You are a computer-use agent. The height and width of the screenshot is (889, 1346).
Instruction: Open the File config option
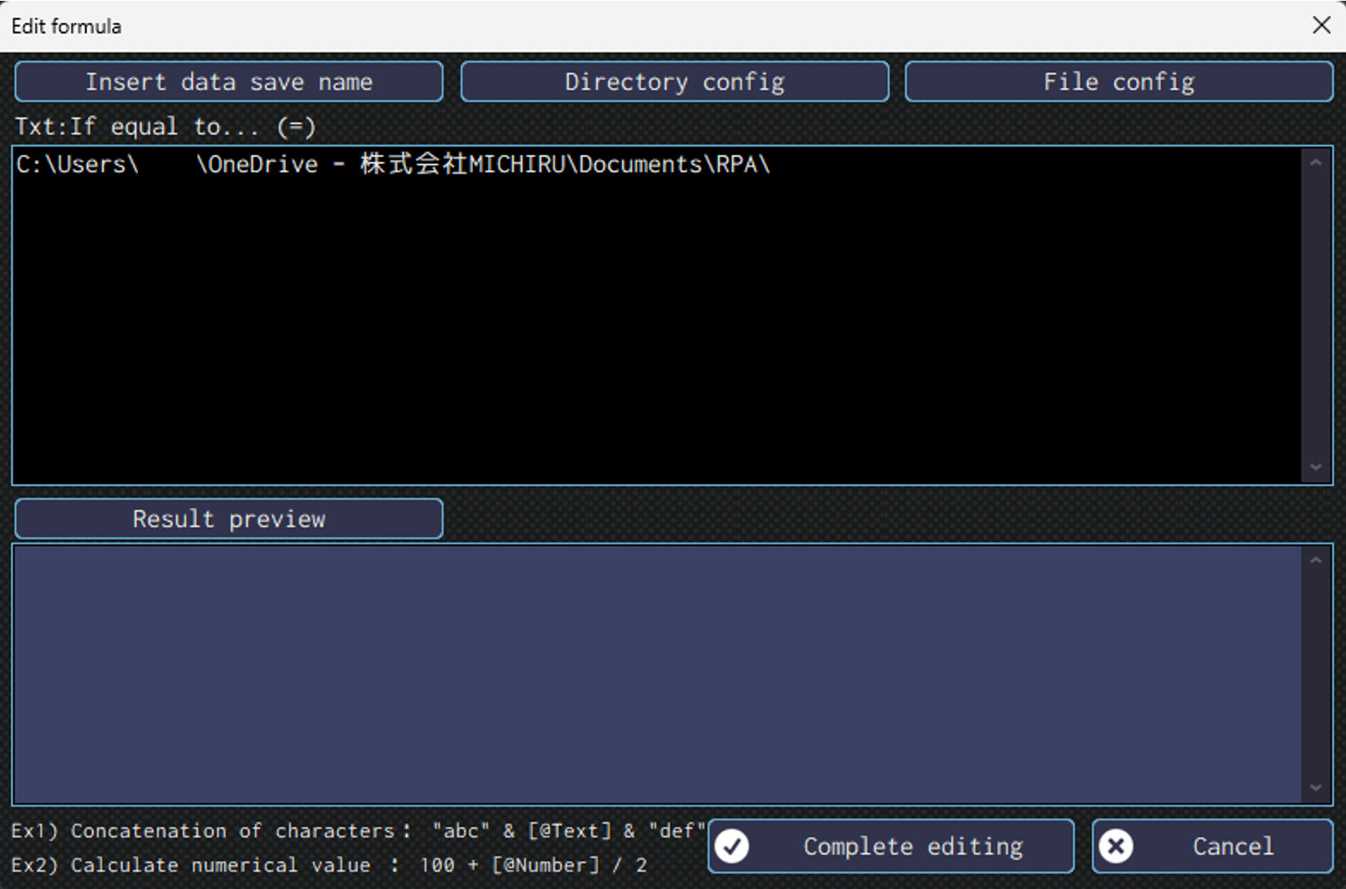pos(1118,82)
